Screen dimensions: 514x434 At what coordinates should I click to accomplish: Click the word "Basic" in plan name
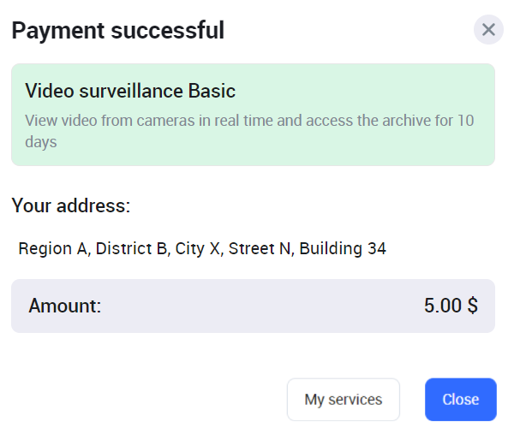click(212, 91)
